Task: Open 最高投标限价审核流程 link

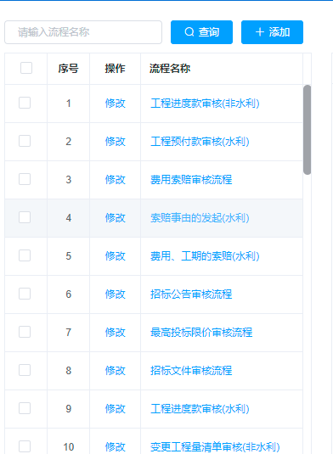Action: (201, 333)
